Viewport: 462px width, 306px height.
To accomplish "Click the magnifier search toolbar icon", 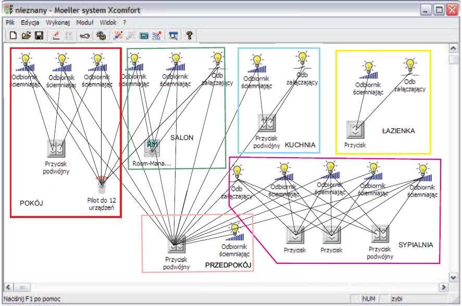I will click(173, 36).
